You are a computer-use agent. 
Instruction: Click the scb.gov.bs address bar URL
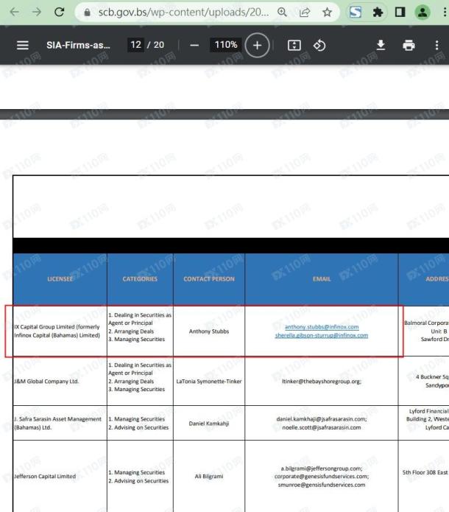click(184, 13)
